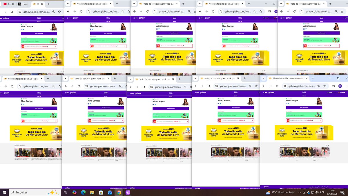Mute the YouTube tab speaker icon
Screen dimensions: 348x196
[x=13, y=4]
